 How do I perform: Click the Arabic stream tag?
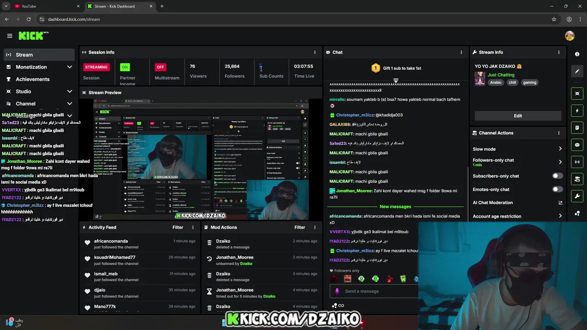pos(496,82)
